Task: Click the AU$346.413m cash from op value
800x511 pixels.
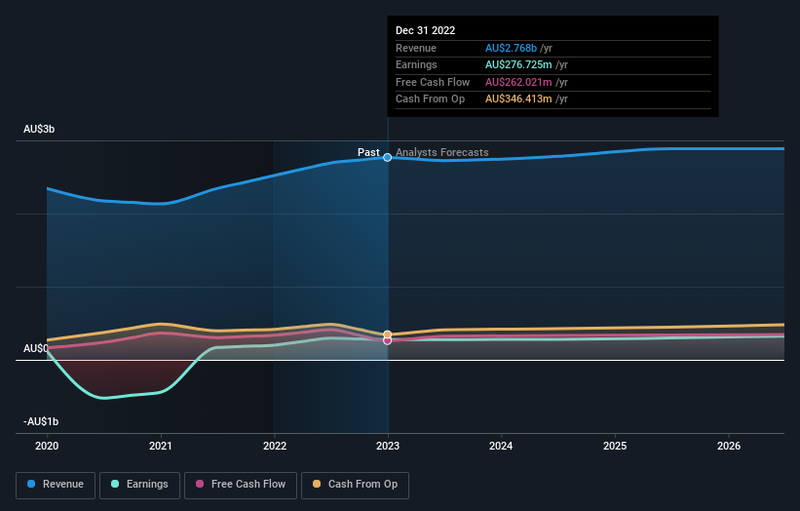Action: (518, 99)
